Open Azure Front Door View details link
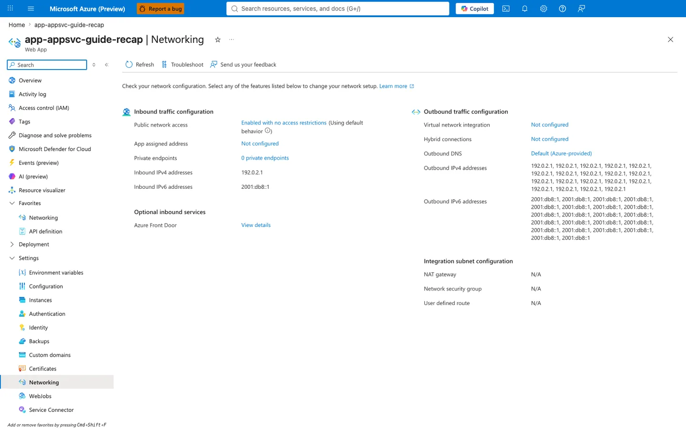The width and height of the screenshot is (686, 429). (256, 225)
